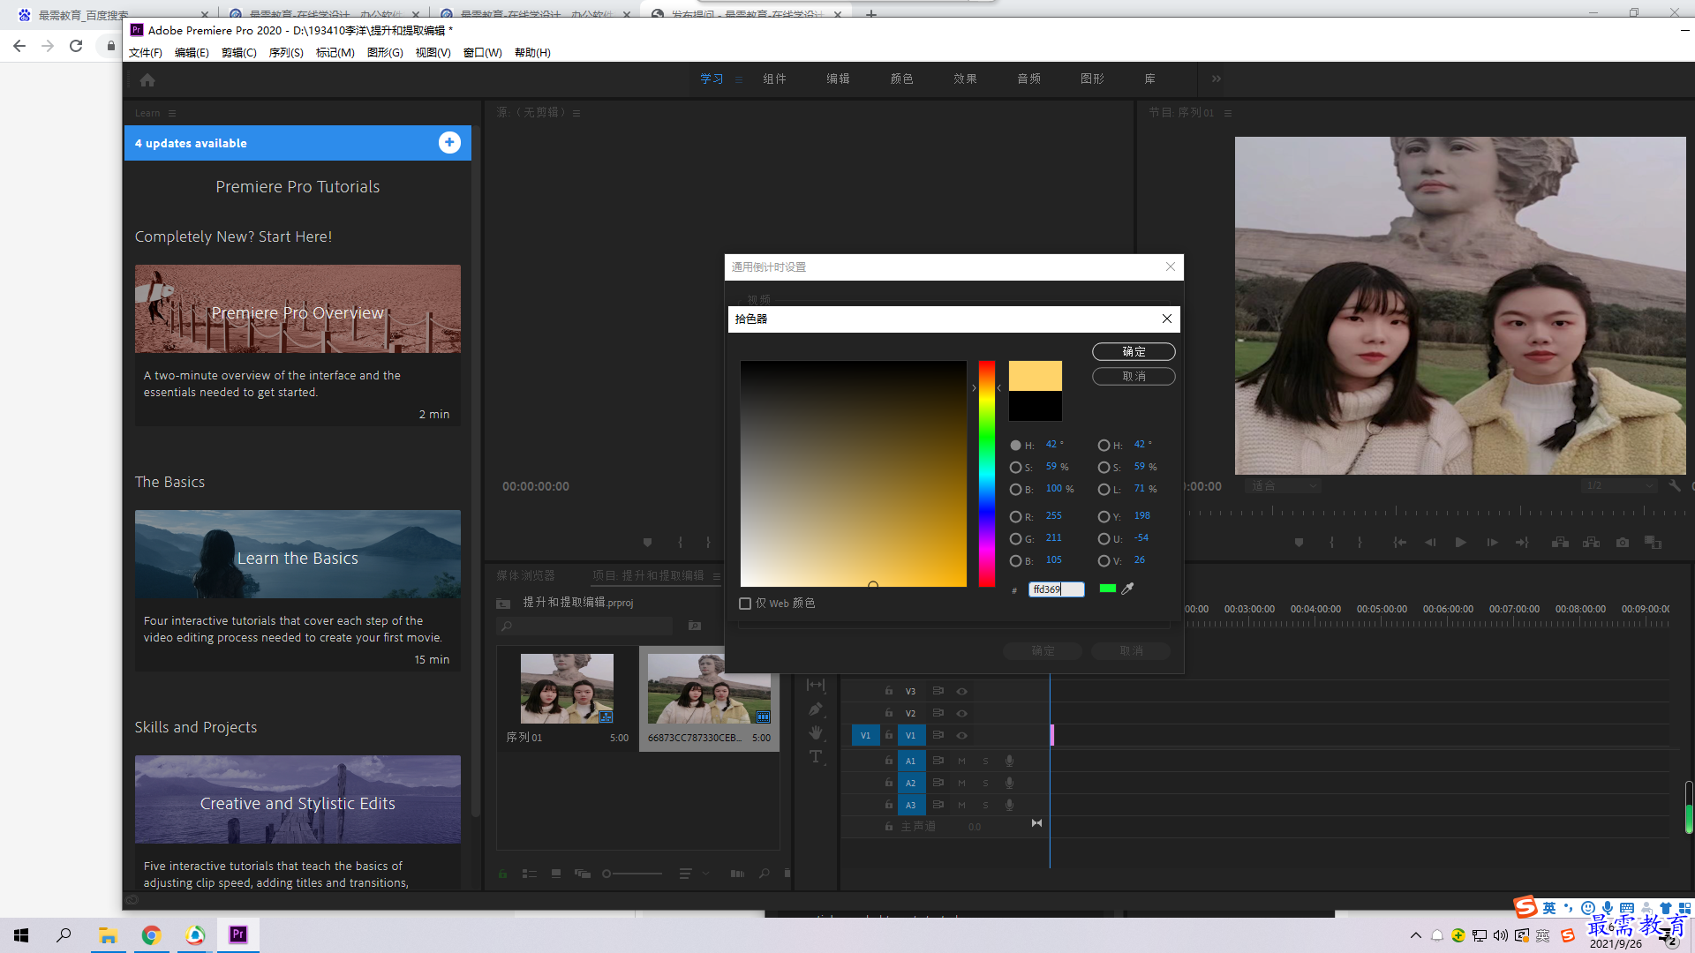Confirm color with 确定 in color picker
This screenshot has height=953, width=1695.
[x=1134, y=351]
